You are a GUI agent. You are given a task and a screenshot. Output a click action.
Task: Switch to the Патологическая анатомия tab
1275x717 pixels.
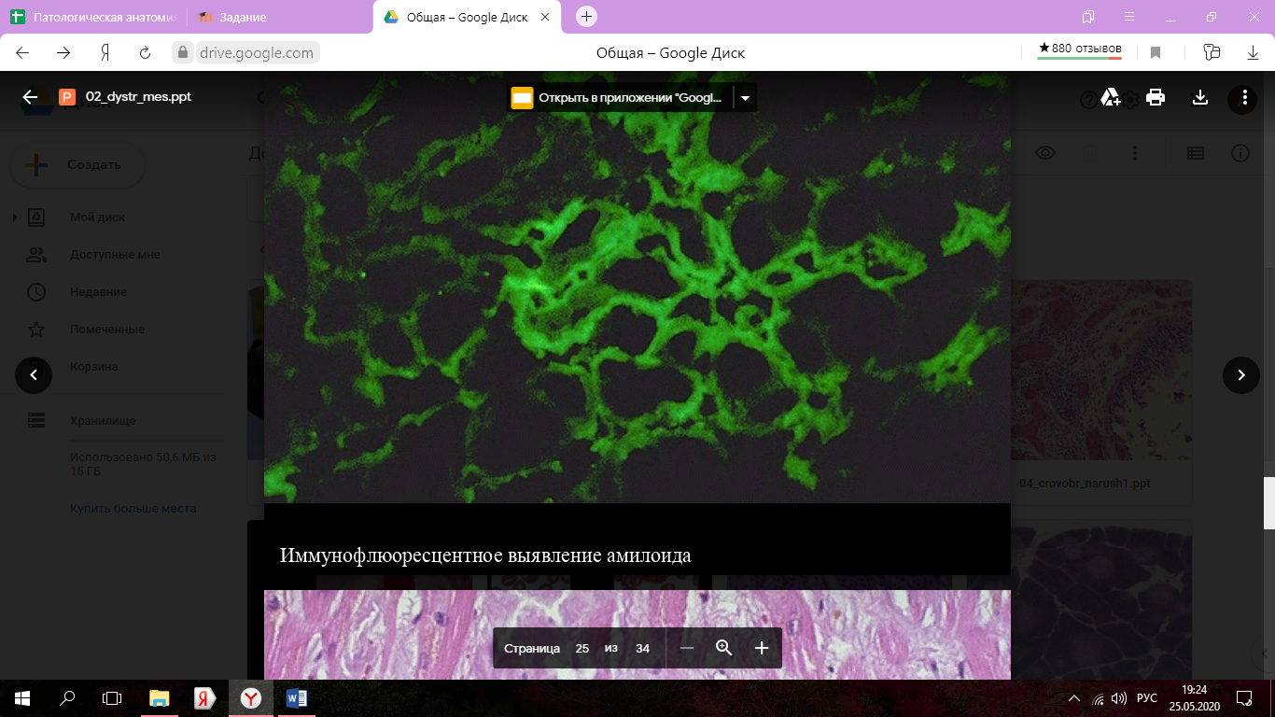tap(93, 17)
